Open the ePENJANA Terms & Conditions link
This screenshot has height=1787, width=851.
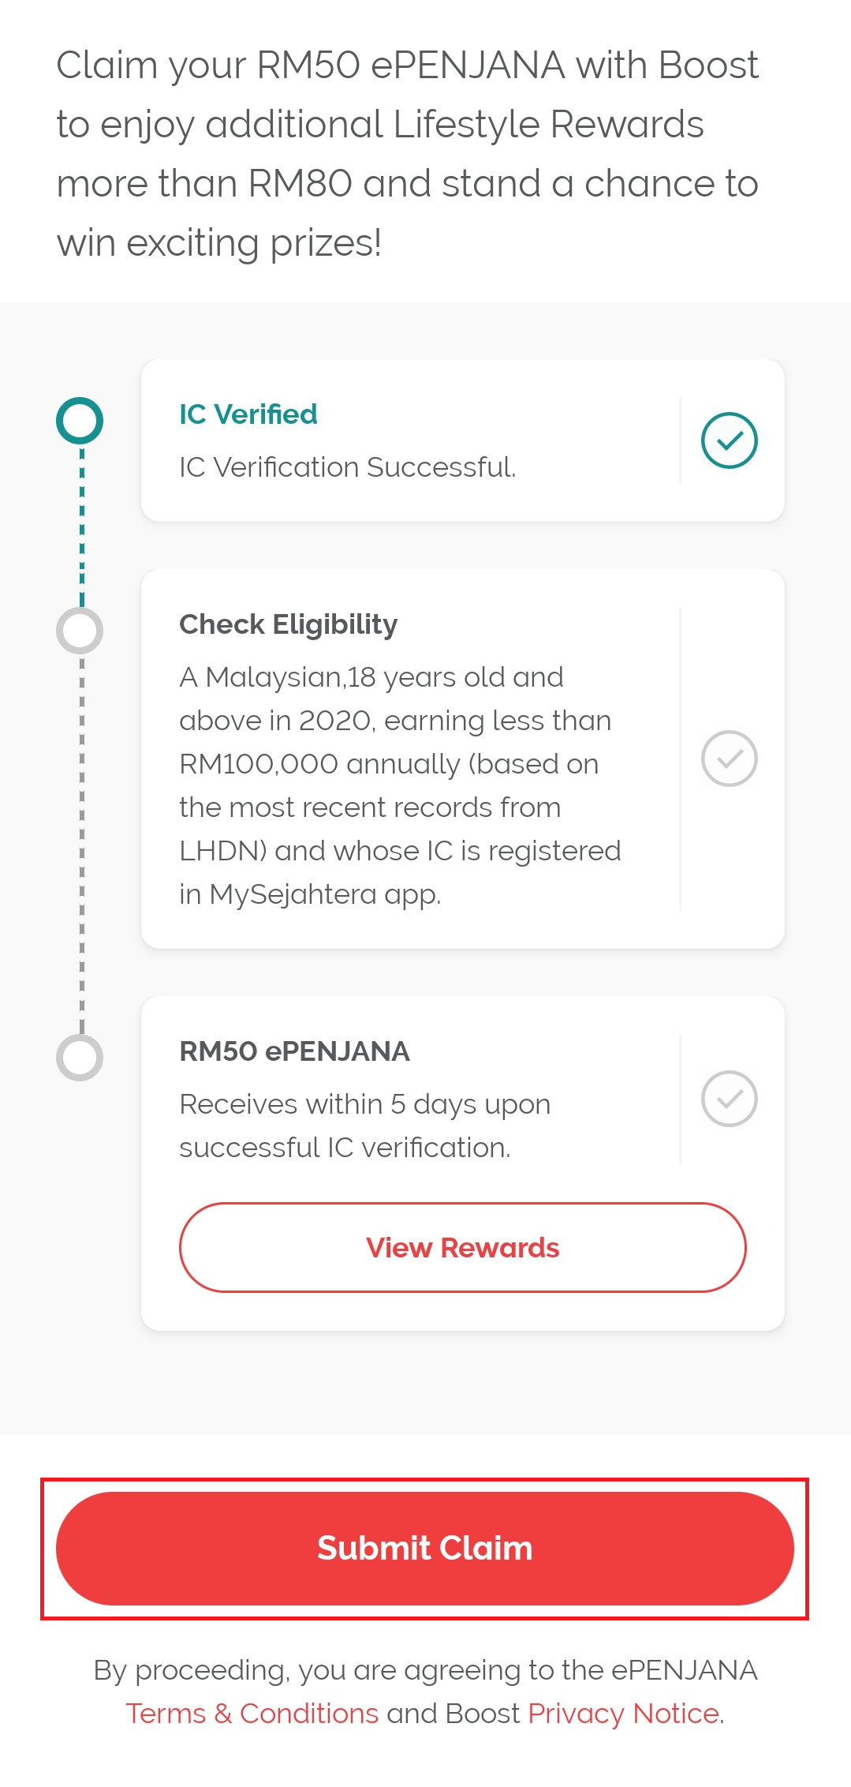click(252, 1714)
